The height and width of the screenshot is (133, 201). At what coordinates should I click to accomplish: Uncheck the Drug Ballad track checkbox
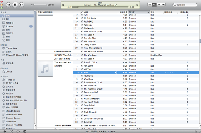click(x=82, y=105)
